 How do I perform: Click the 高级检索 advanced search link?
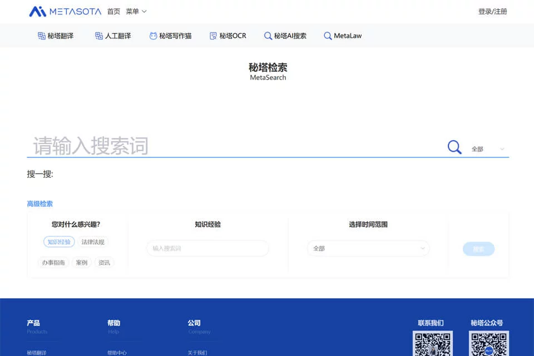coord(40,204)
